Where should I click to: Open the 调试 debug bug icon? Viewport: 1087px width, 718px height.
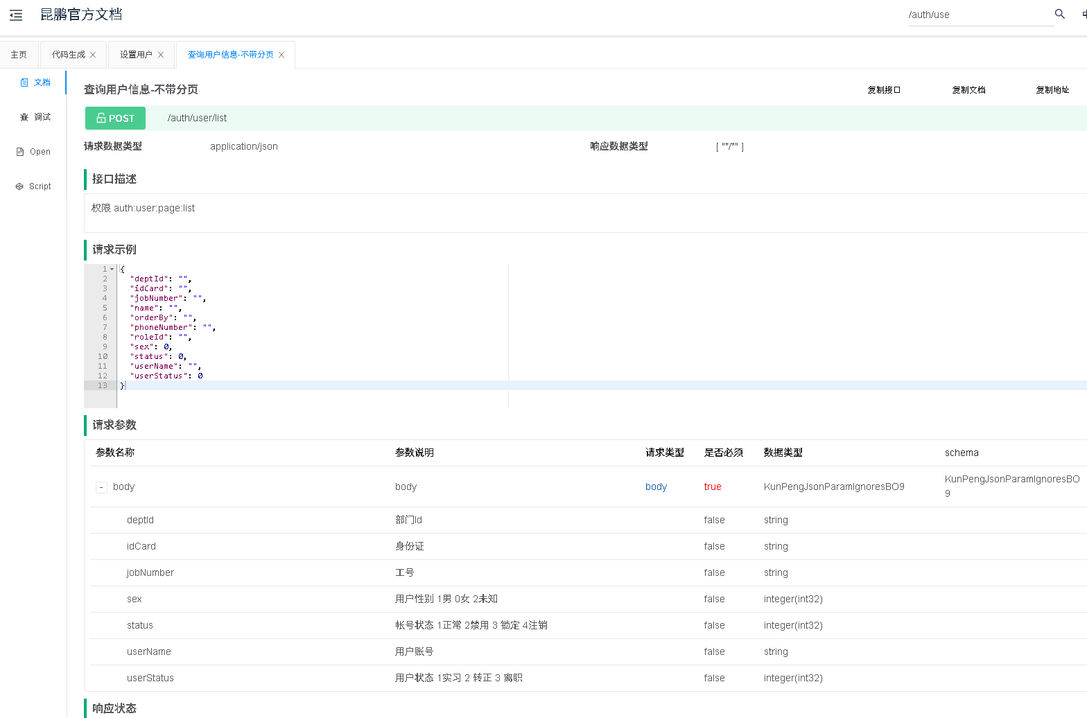24,117
